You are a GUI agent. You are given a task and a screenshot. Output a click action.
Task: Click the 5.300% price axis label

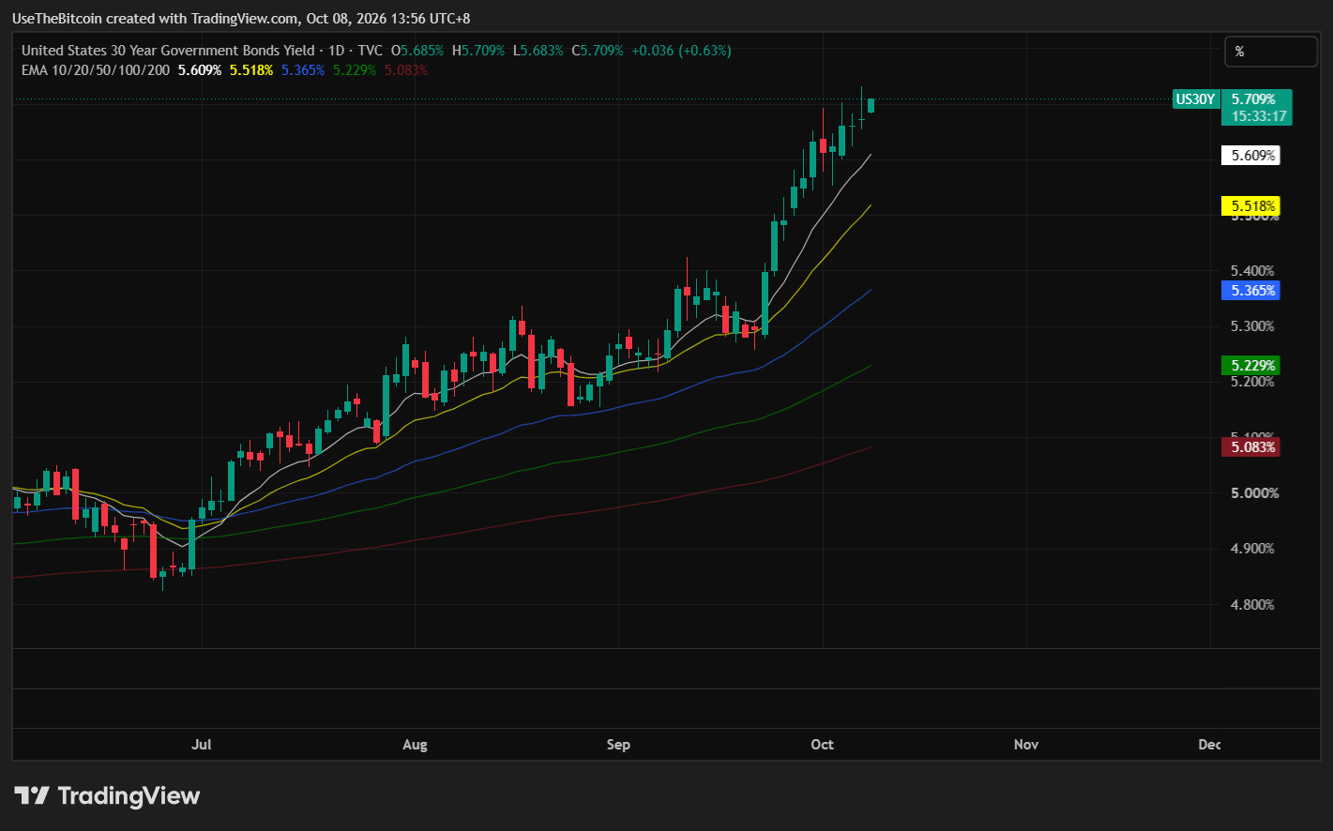pos(1253,326)
